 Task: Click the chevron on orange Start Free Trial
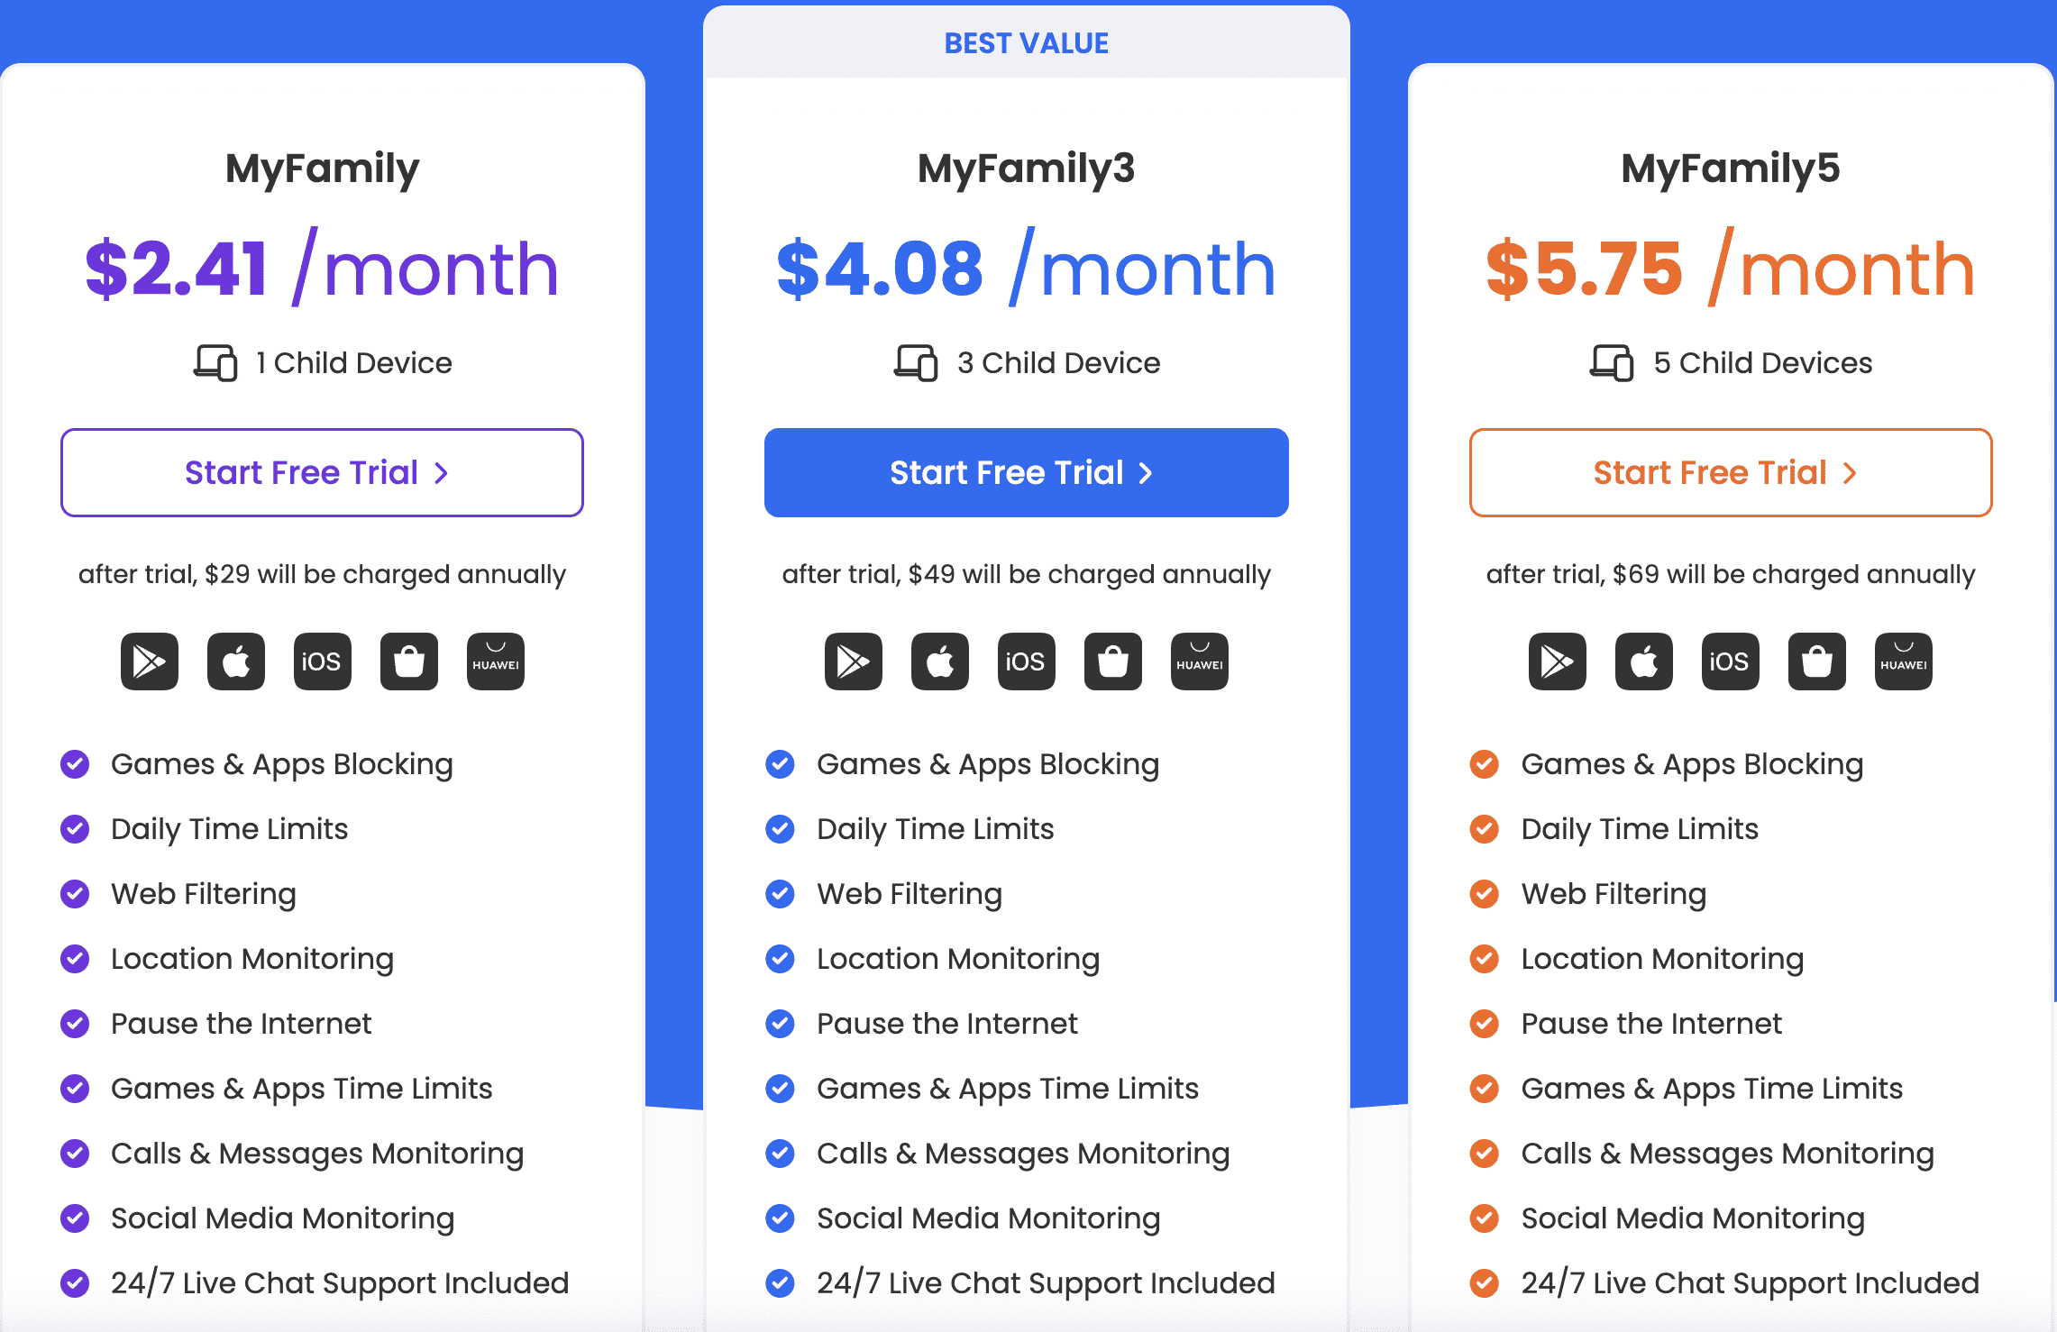pyautogui.click(x=1850, y=473)
